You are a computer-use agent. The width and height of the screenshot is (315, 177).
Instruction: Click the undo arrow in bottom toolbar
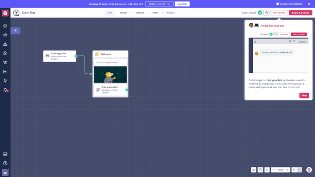click(294, 170)
